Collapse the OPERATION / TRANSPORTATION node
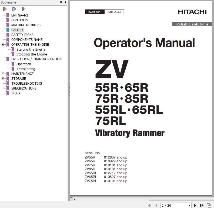214x208 pixels. (x=3, y=59)
